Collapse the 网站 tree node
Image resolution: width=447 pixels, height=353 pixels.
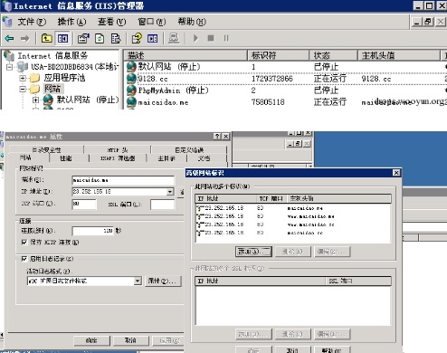23,89
